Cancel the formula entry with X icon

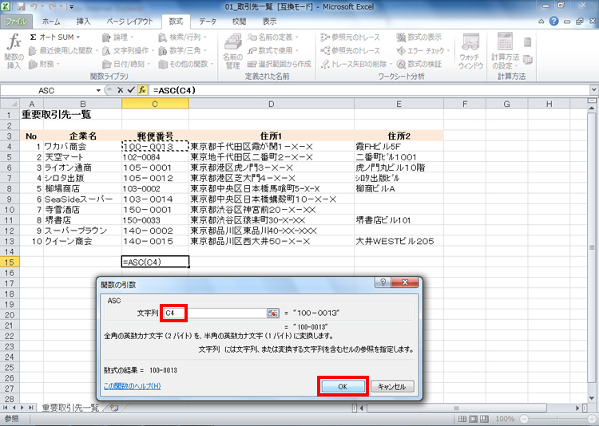(x=120, y=90)
